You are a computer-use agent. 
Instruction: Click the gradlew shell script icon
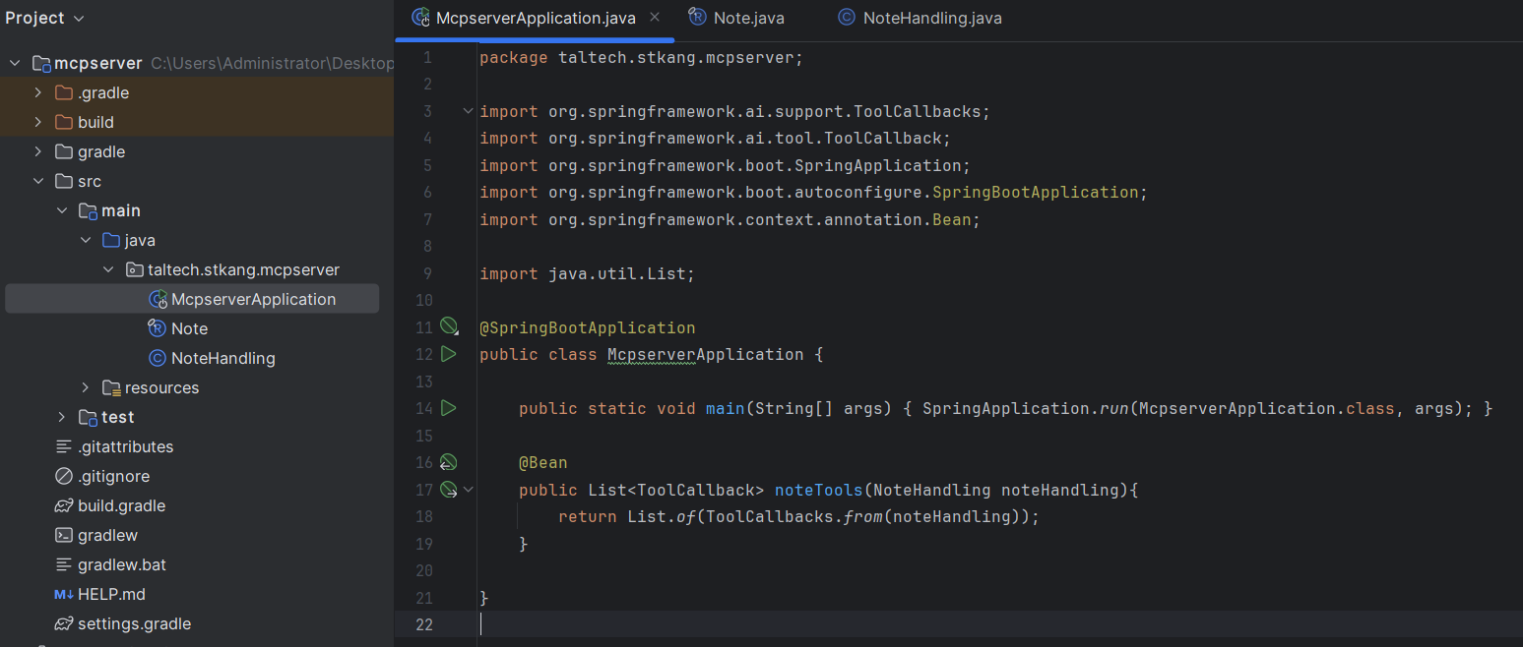tap(64, 535)
